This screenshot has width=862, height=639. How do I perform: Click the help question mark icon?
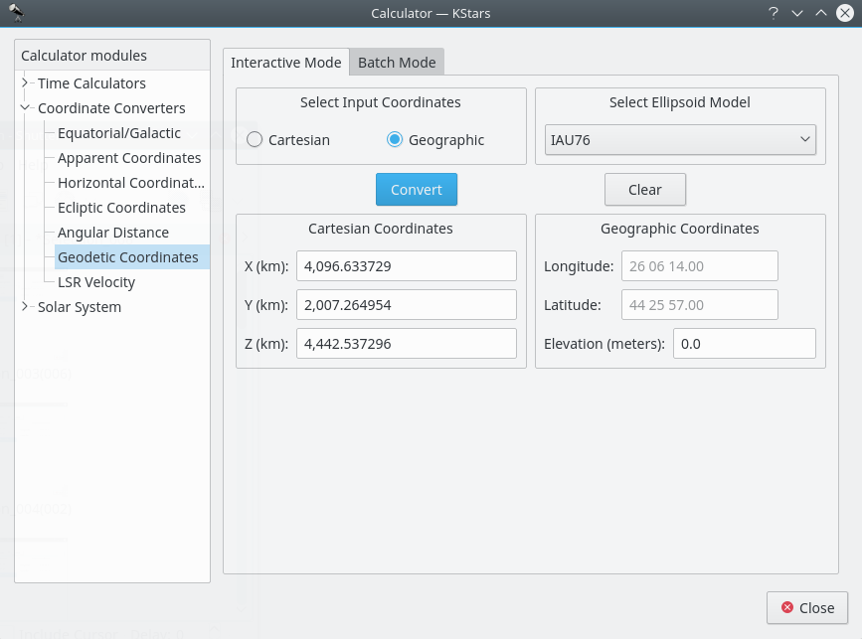773,13
